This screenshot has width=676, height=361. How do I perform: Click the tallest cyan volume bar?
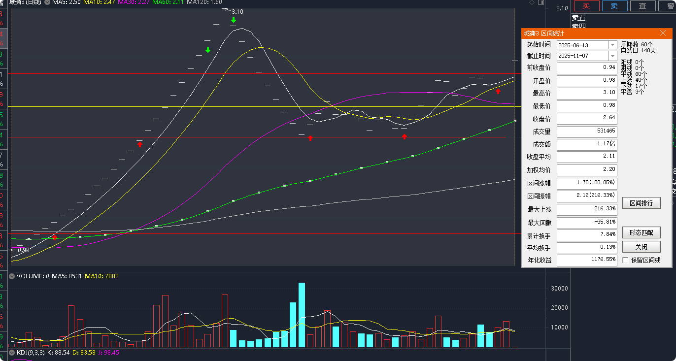(x=302, y=315)
